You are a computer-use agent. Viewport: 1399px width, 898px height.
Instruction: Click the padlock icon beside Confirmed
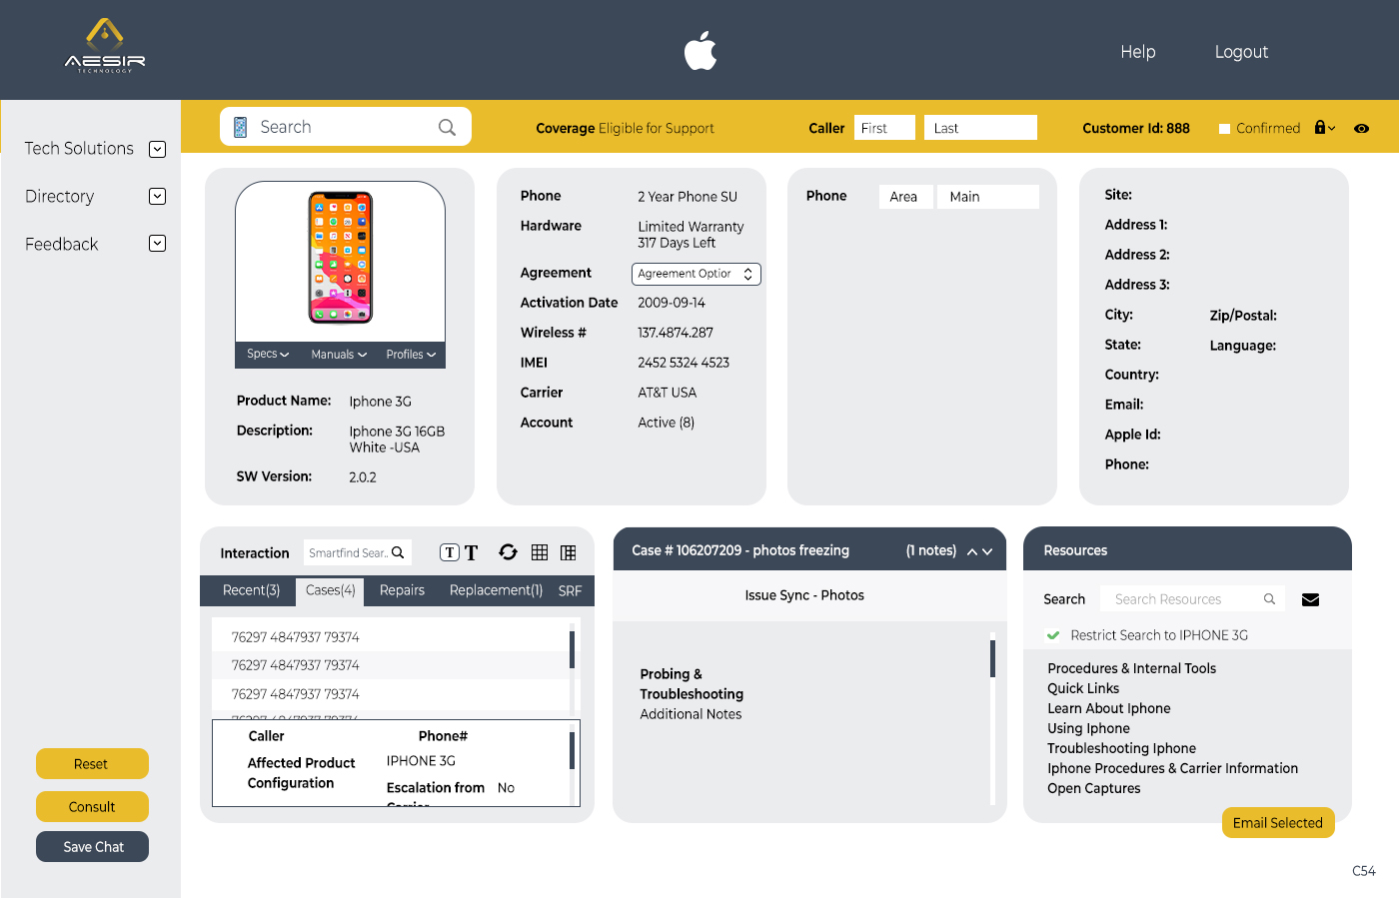click(1320, 127)
